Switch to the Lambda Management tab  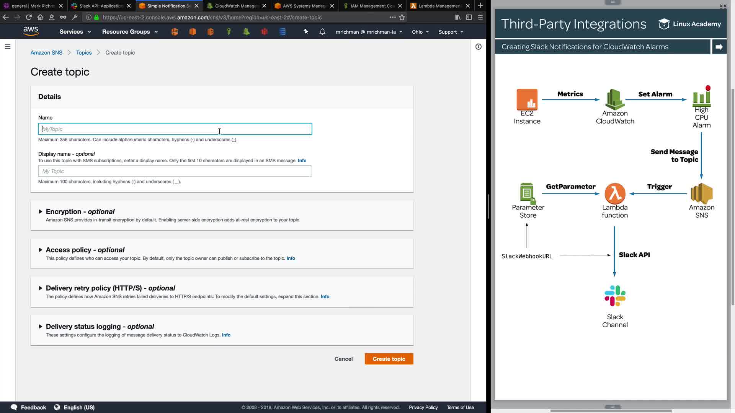coord(439,6)
